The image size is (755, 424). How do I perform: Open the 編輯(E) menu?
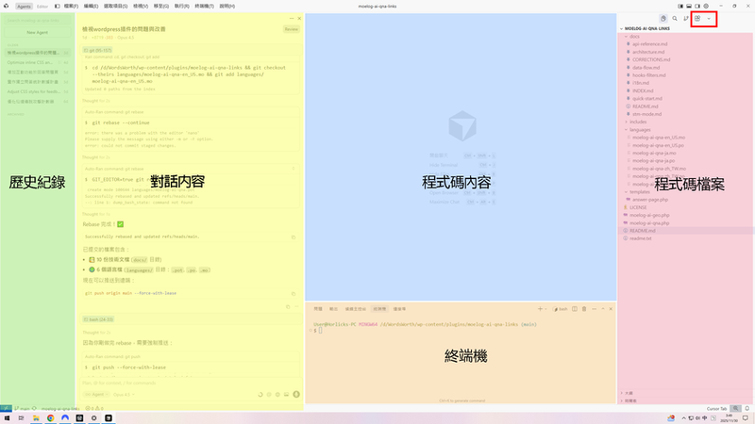(x=91, y=7)
